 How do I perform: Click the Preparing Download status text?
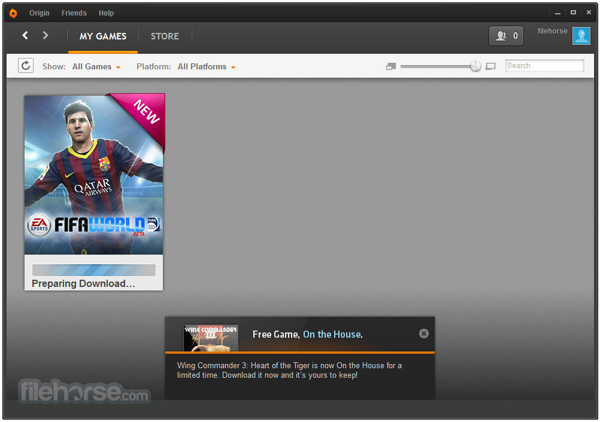tap(83, 283)
